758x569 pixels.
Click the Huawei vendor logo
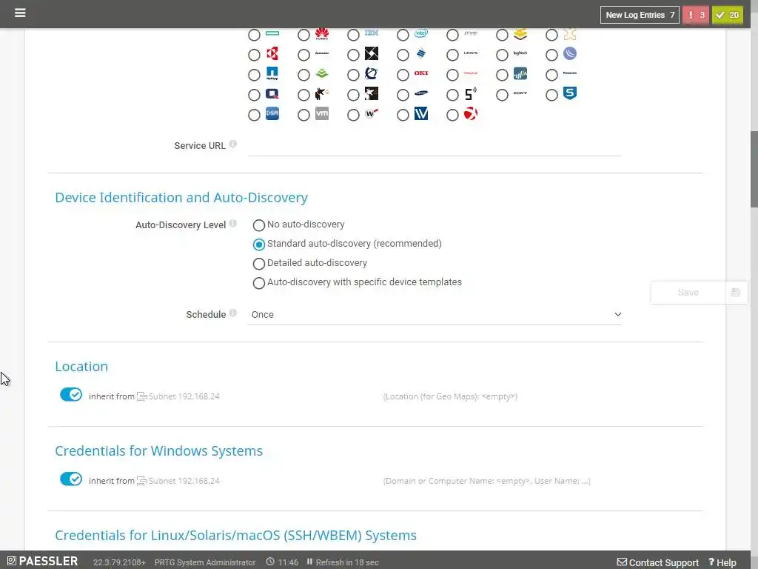(322, 34)
